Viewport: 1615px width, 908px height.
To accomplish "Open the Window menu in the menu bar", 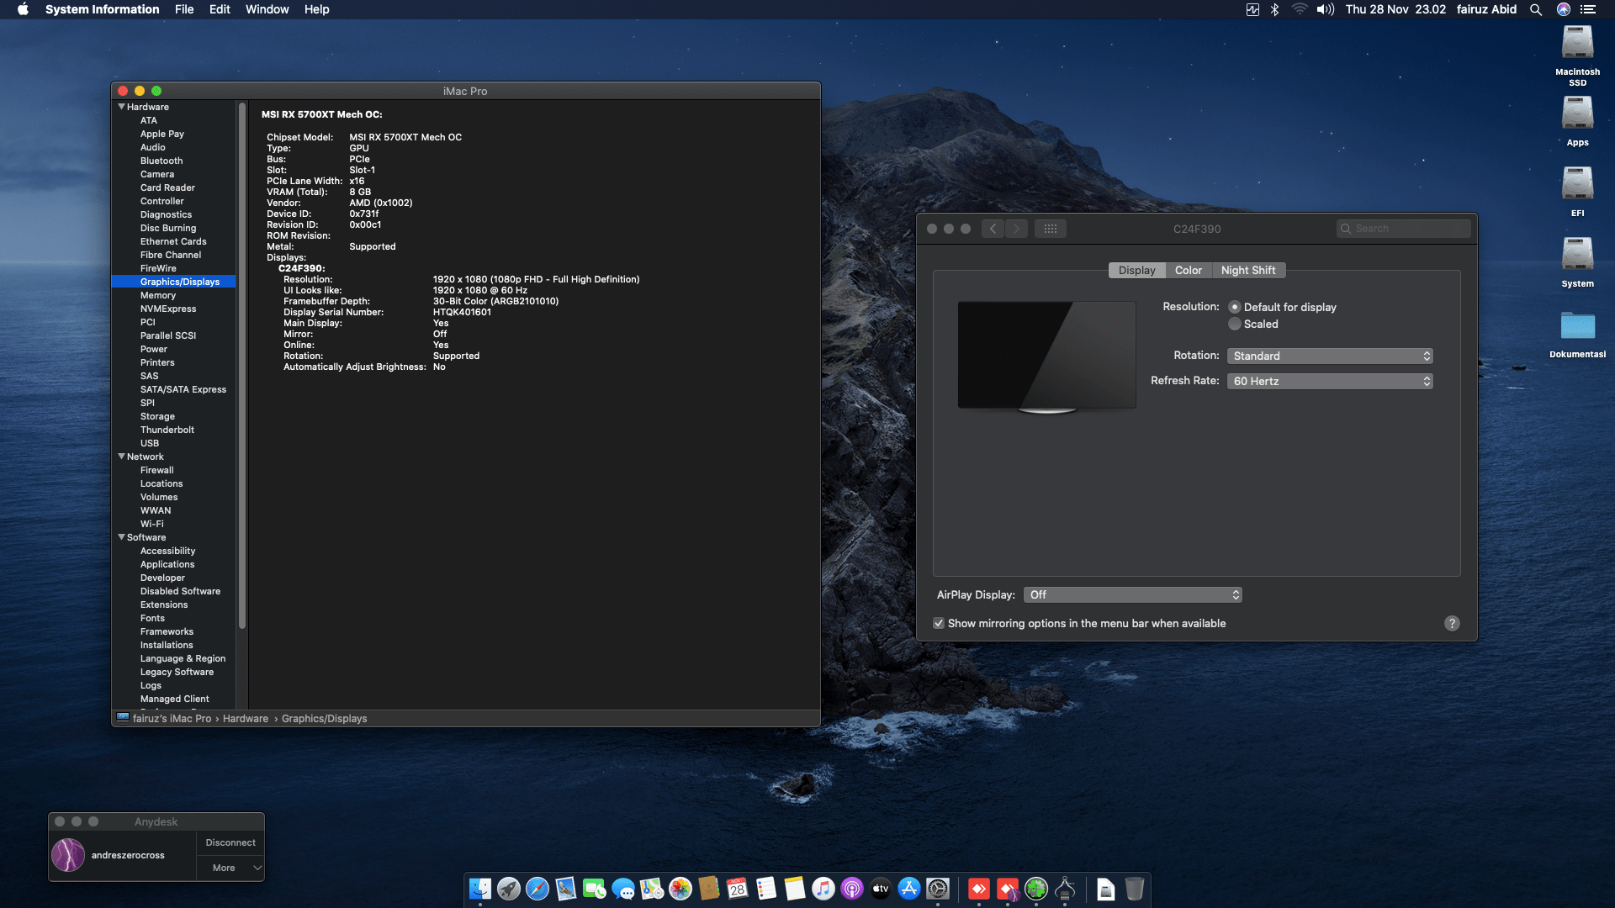I will 267,9.
